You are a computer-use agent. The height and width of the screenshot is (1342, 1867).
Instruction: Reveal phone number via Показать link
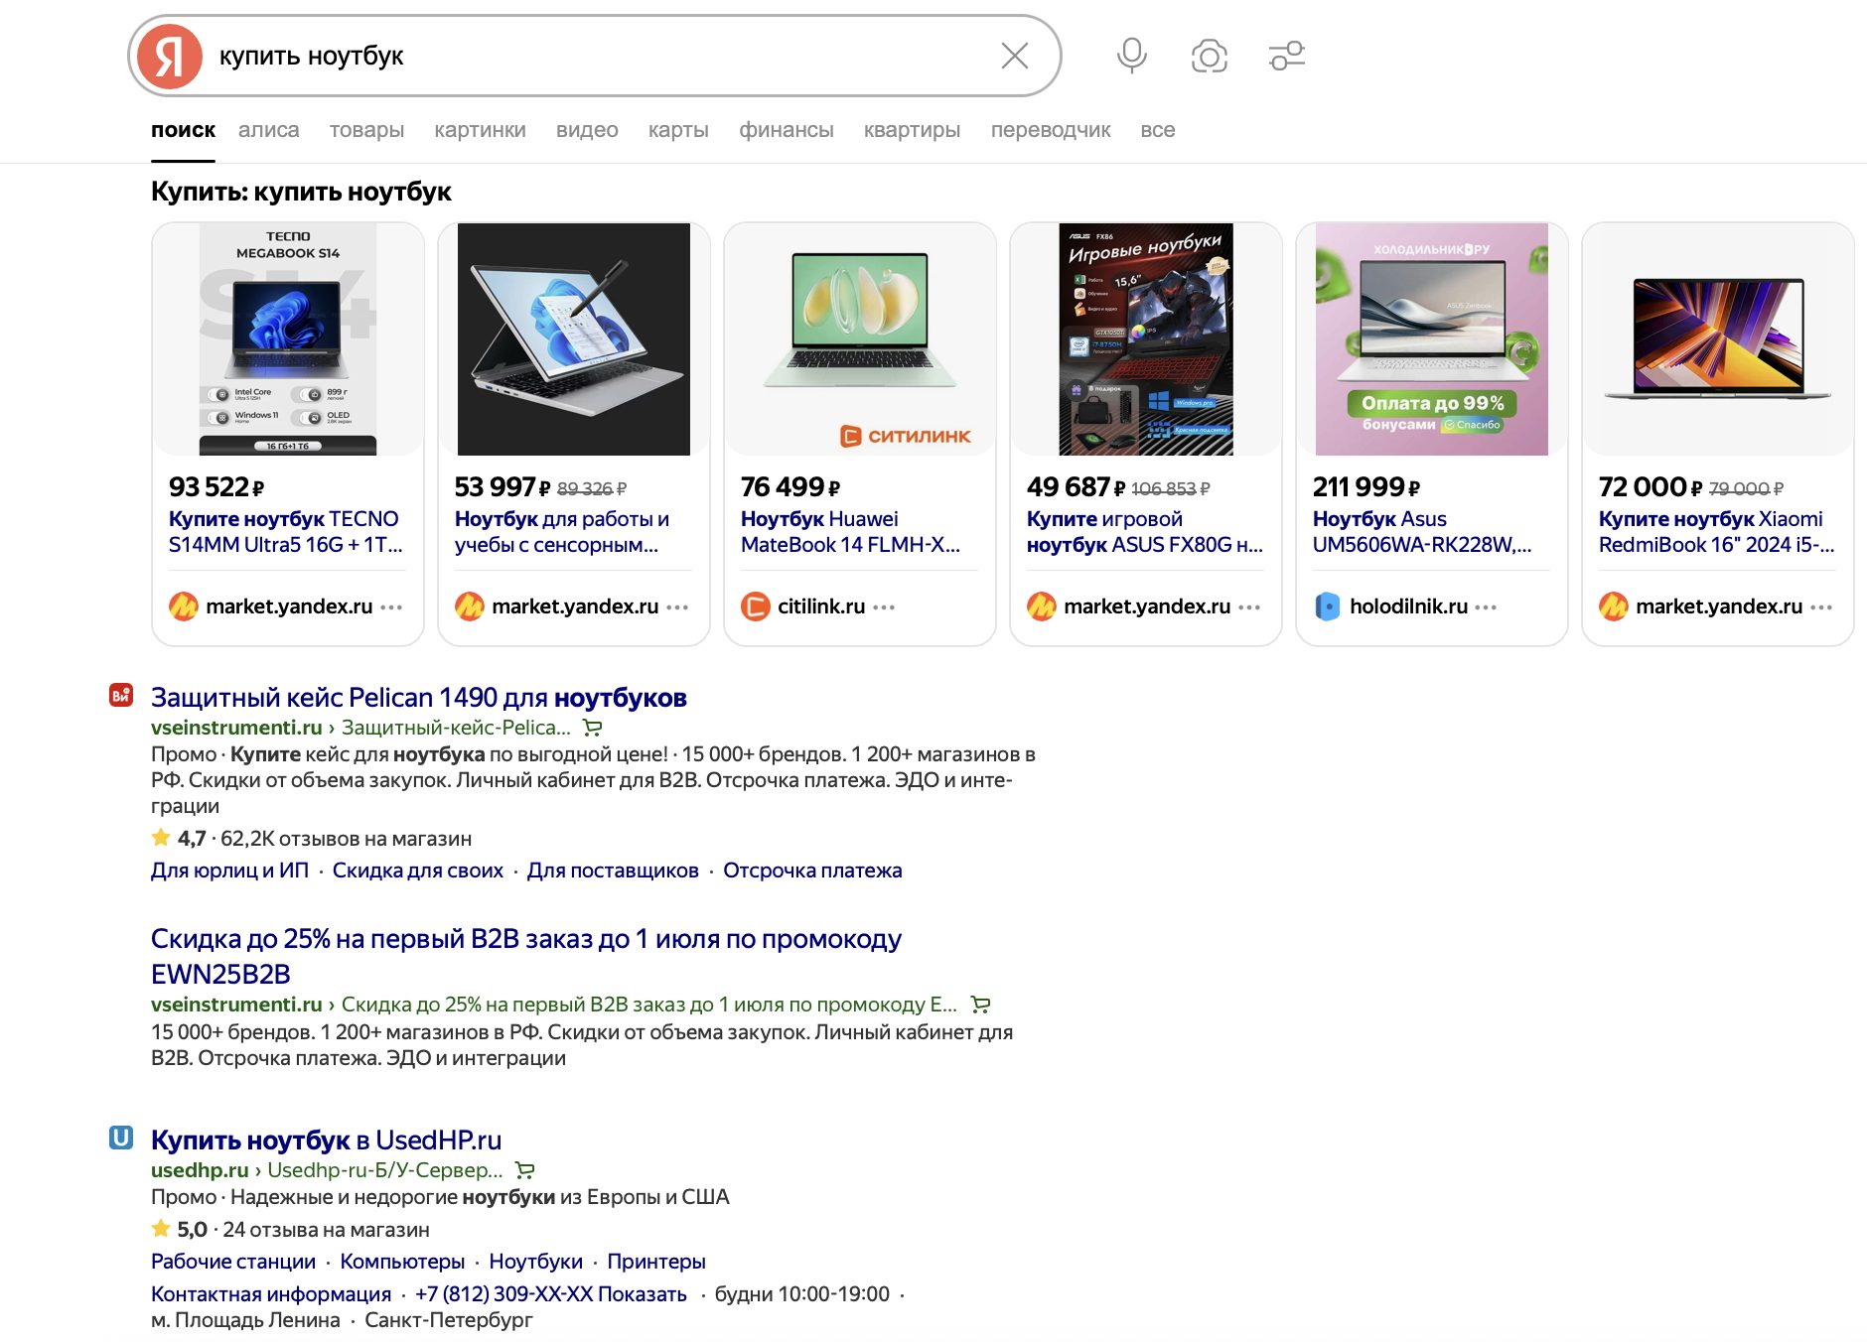[x=642, y=1293]
